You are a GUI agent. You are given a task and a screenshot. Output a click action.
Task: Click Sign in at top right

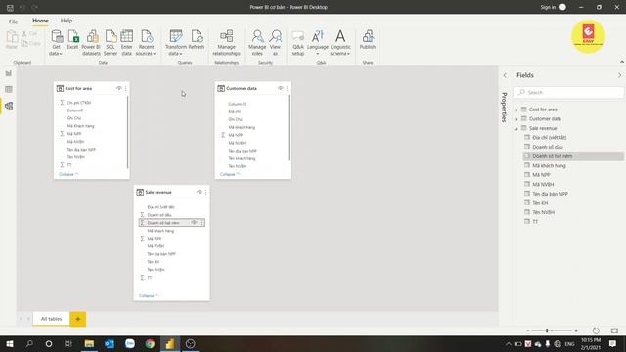tap(548, 7)
